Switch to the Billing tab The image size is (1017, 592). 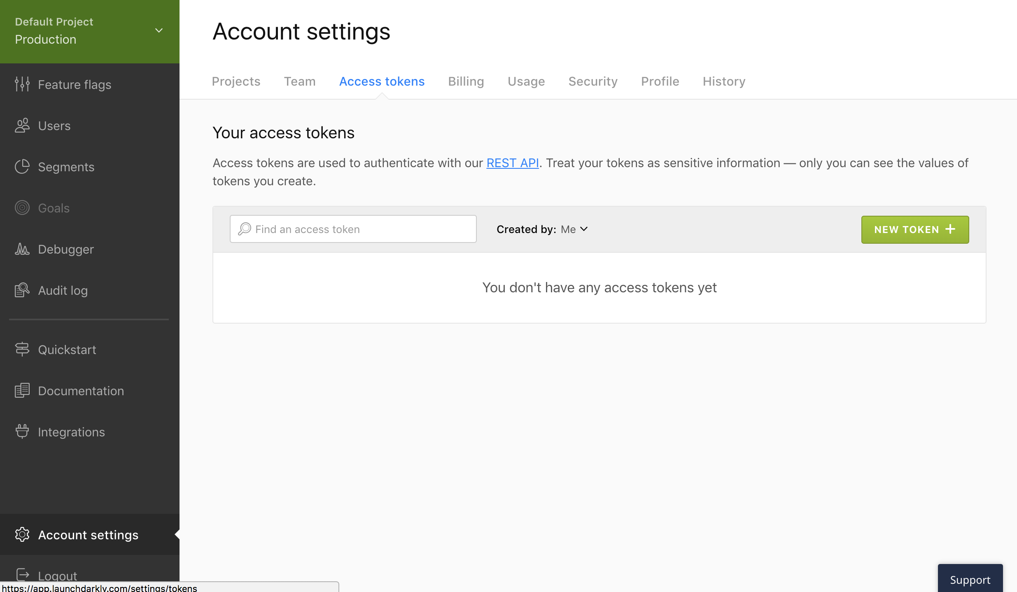pyautogui.click(x=466, y=82)
